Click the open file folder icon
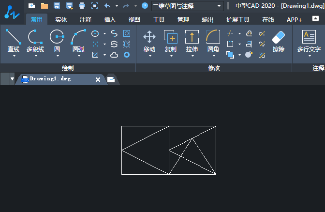Image resolution: width=325 pixels, height=212 pixels. (x=44, y=6)
